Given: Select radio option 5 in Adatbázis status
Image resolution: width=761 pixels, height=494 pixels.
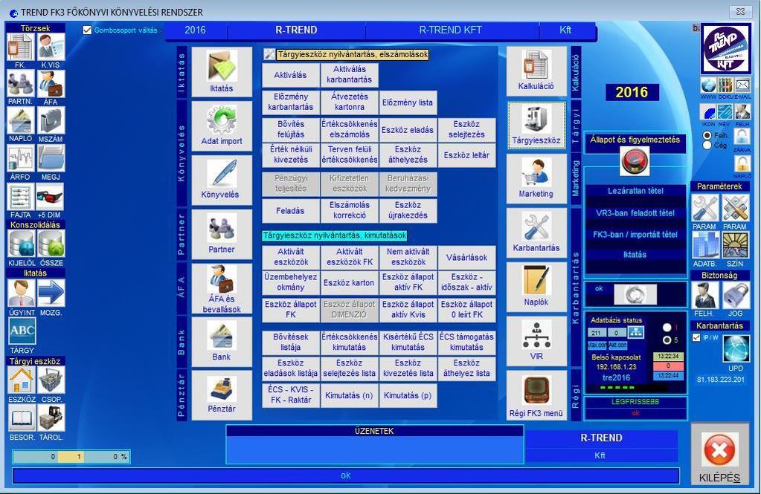Looking at the screenshot, I should 667,340.
